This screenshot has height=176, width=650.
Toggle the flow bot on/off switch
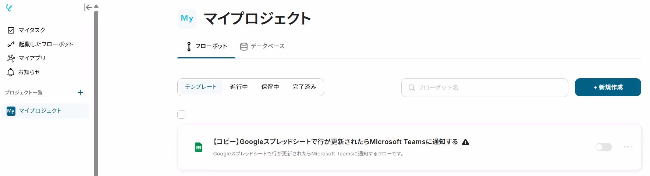click(x=604, y=147)
